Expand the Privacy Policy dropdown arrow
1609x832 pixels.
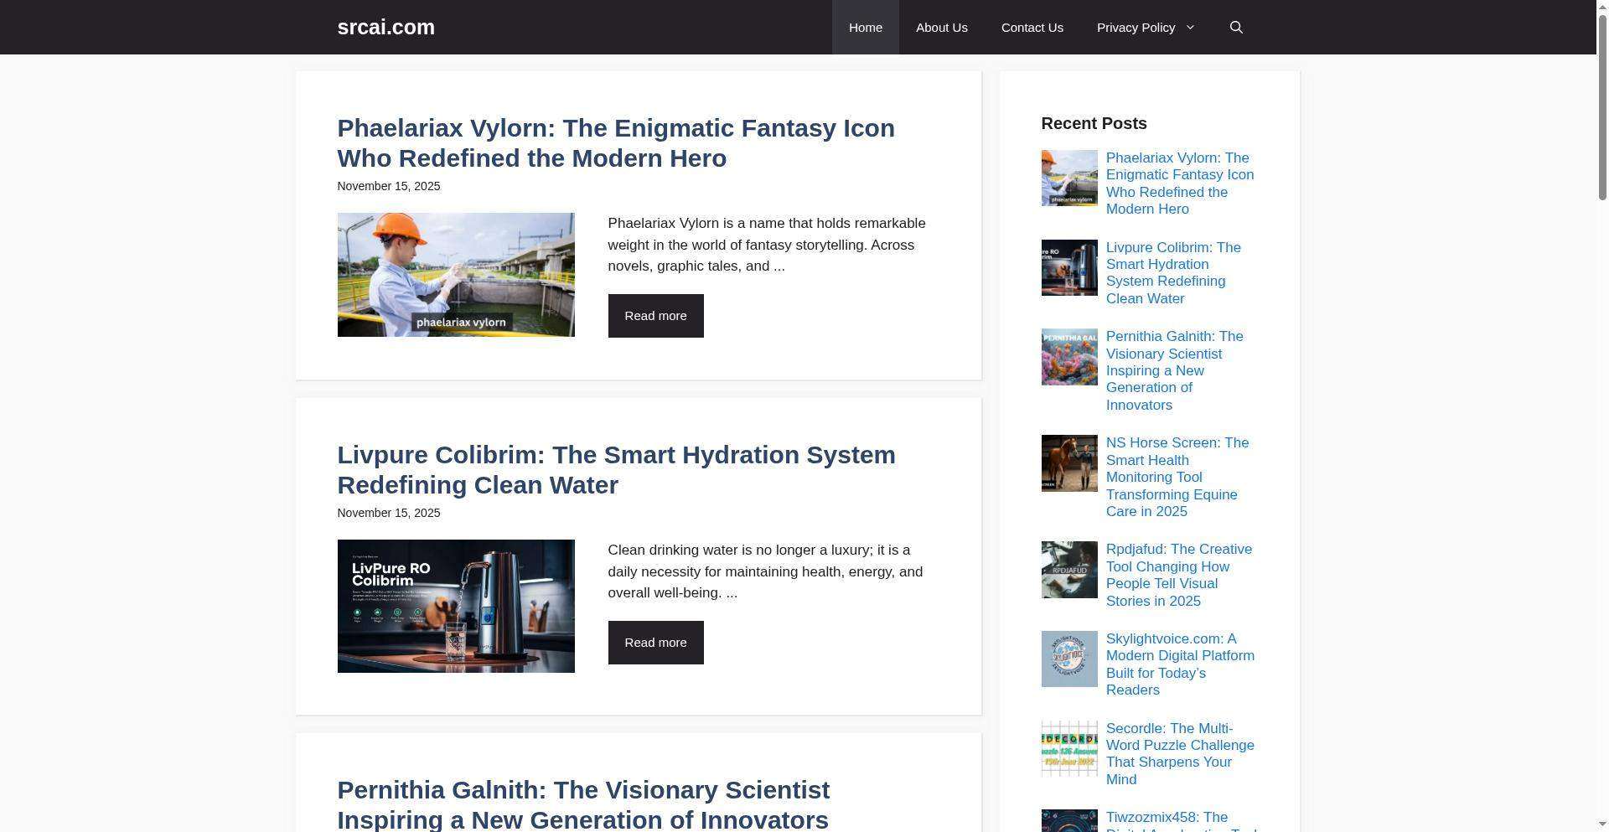(1189, 28)
